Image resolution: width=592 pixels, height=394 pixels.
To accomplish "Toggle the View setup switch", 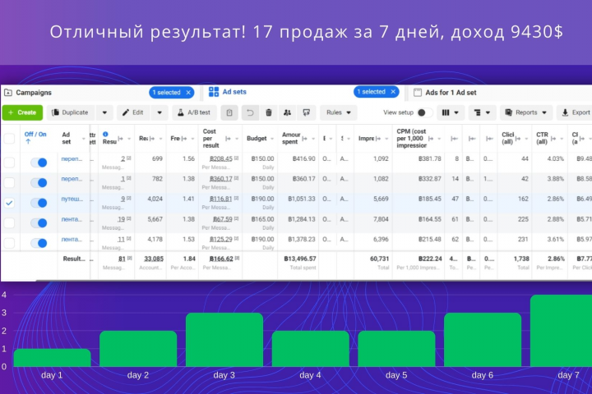I will point(424,112).
